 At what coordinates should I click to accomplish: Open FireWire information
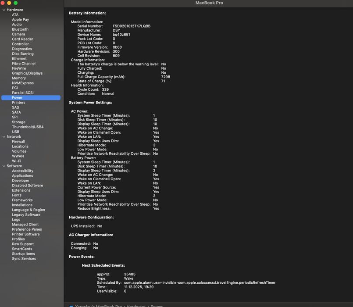pyautogui.click(x=19, y=68)
